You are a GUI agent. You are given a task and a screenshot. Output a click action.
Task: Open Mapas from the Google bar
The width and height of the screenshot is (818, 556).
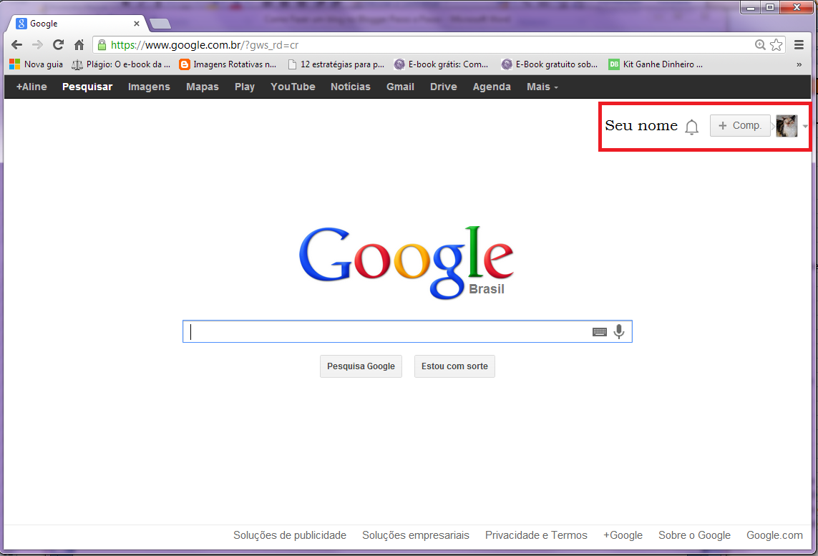(x=203, y=87)
